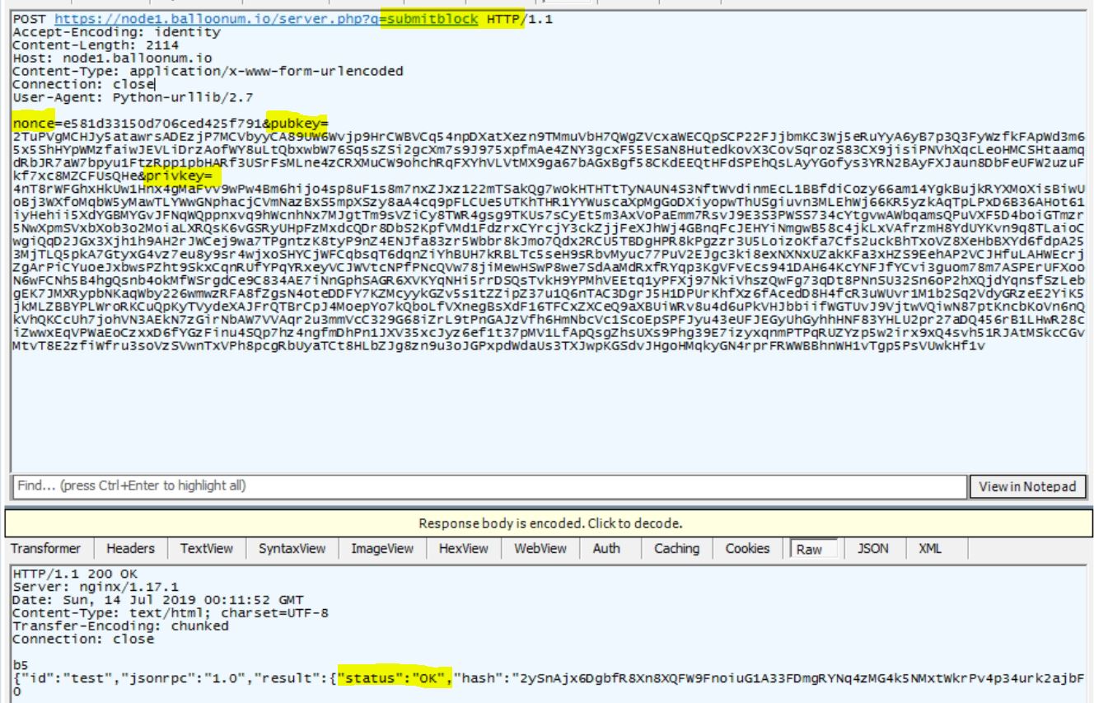Open the XML response tab
The height and width of the screenshot is (703, 1094).
point(928,548)
